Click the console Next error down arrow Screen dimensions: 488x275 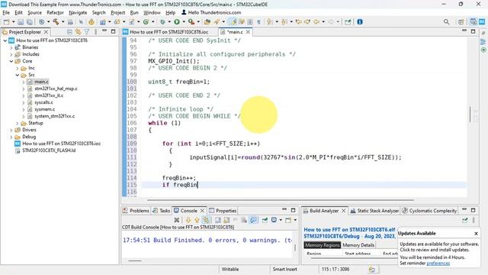tap(188, 220)
